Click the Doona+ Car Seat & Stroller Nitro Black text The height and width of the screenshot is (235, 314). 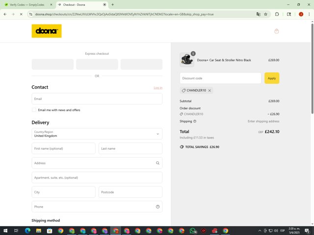(224, 60)
